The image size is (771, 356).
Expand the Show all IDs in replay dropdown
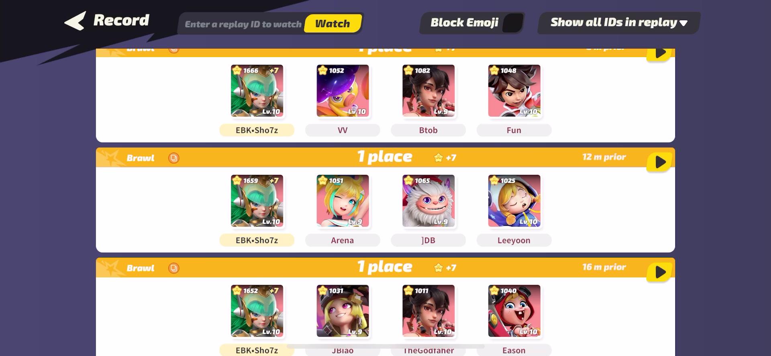tap(619, 23)
